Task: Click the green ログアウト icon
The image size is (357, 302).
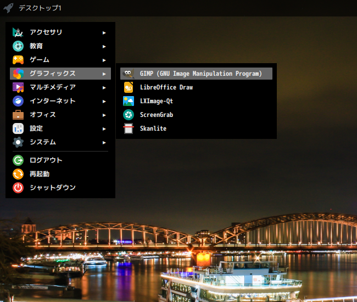Action: click(x=18, y=160)
